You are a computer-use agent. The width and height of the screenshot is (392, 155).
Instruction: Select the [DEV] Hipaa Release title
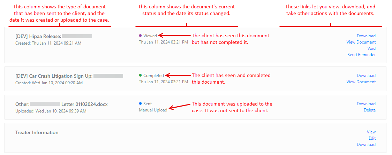pos(38,36)
